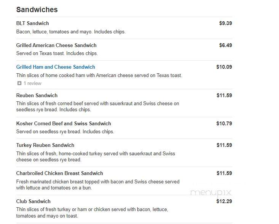Image resolution: width=279 pixels, height=224 pixels.
Task: Click the Club Sandwich item name
Action: click(33, 201)
